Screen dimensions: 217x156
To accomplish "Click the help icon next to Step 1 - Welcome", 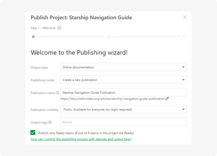I will point(59,28).
